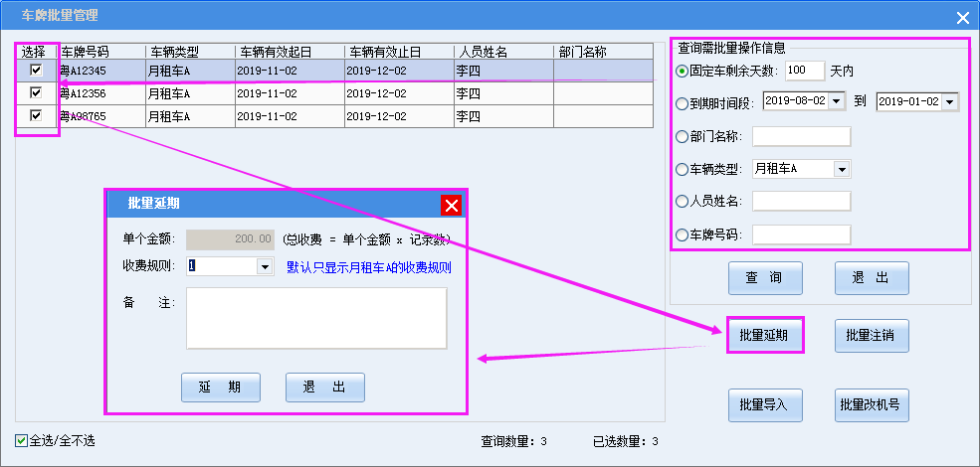Screen dimensions: 980x467
Task: Click the 单个金额 field showing 200.00
Action: [x=231, y=238]
